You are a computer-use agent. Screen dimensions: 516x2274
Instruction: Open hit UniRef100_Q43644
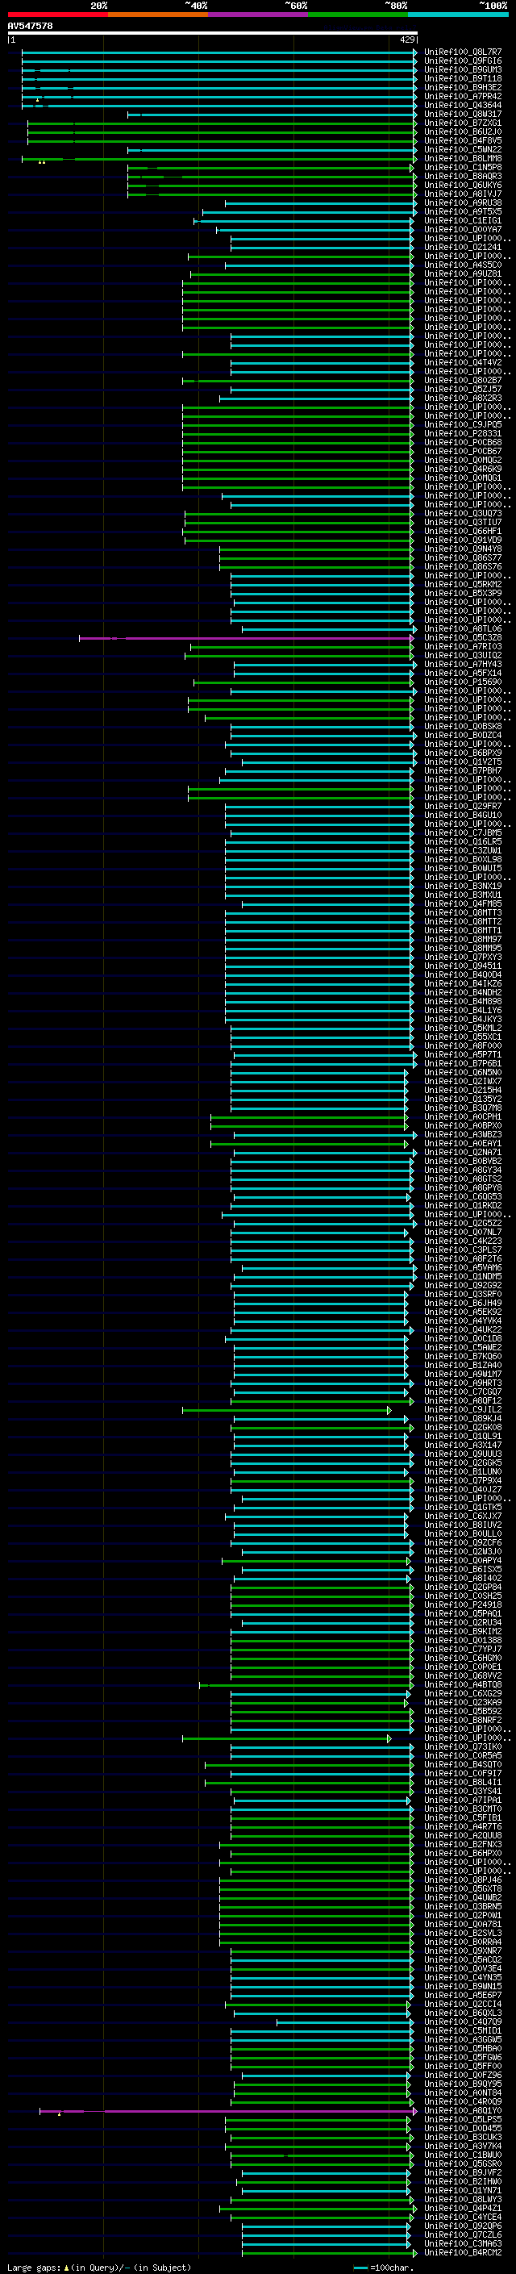pyautogui.click(x=462, y=105)
